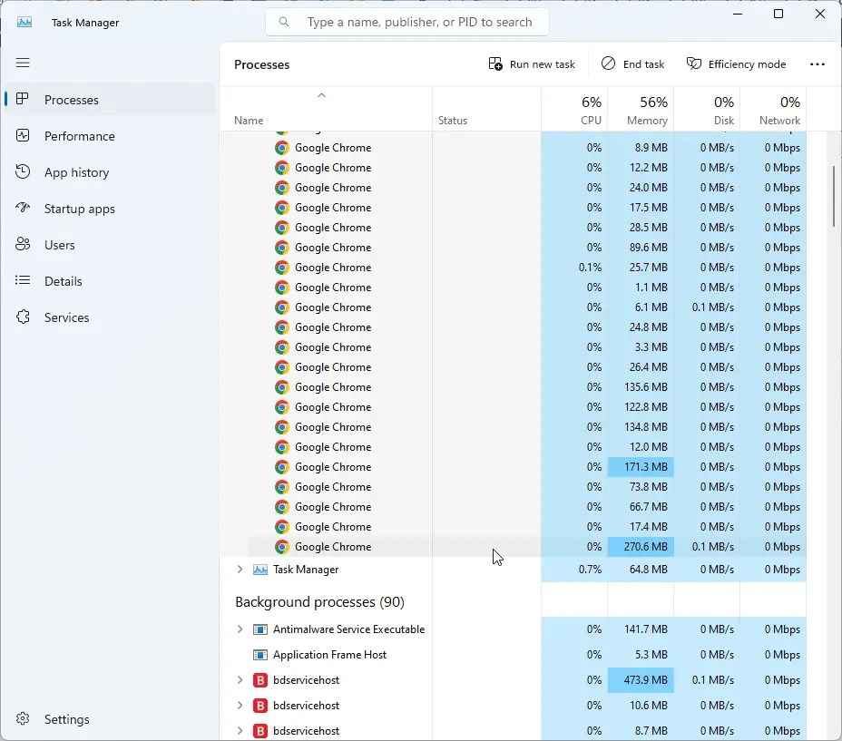This screenshot has width=842, height=741.
Task: Sort by Network column header
Action: [x=773, y=110]
